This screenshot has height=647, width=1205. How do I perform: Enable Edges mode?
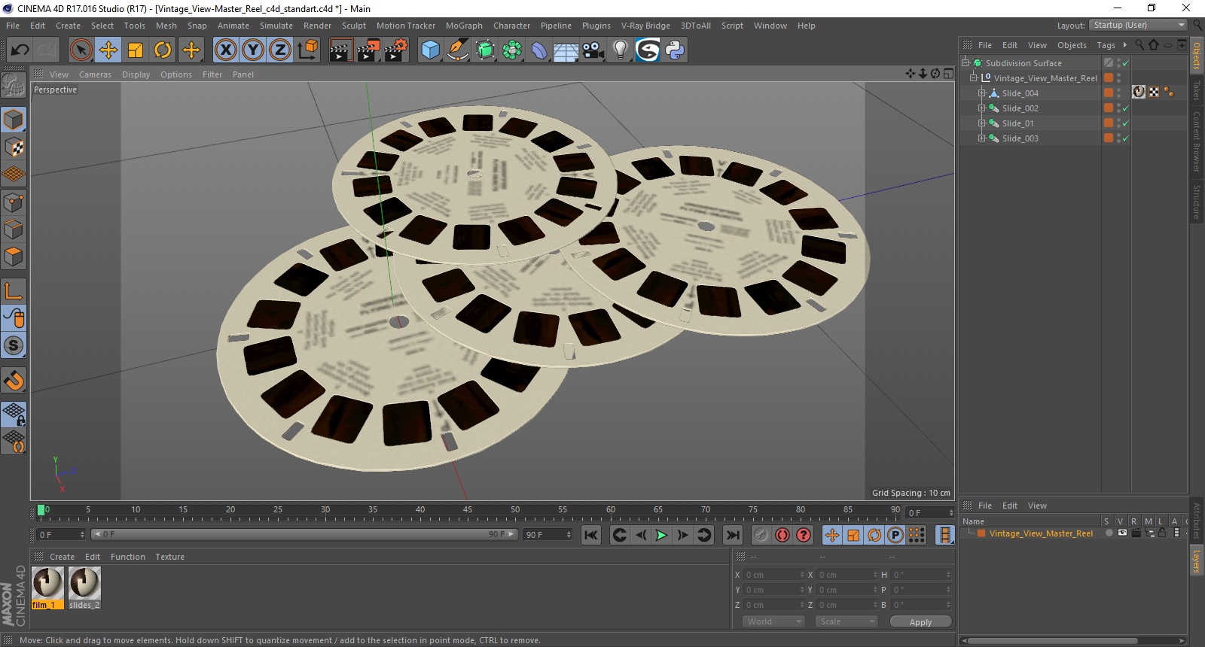pyautogui.click(x=14, y=229)
